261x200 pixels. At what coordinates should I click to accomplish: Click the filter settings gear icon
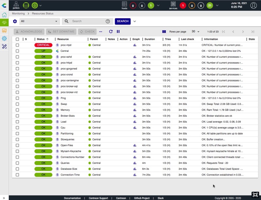[15, 21]
